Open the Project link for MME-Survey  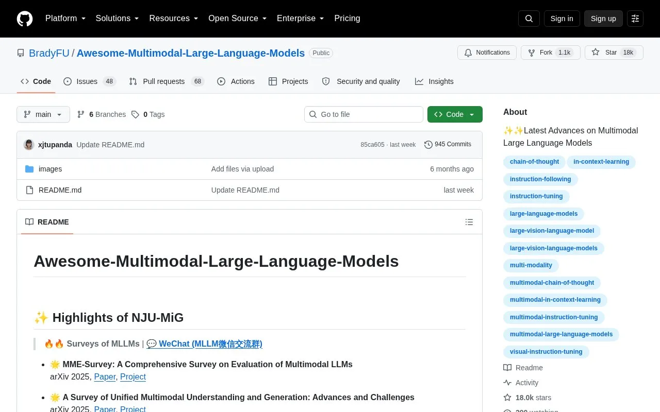(x=133, y=376)
